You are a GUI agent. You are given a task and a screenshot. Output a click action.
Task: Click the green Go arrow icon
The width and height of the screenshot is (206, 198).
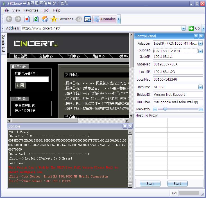point(191,28)
